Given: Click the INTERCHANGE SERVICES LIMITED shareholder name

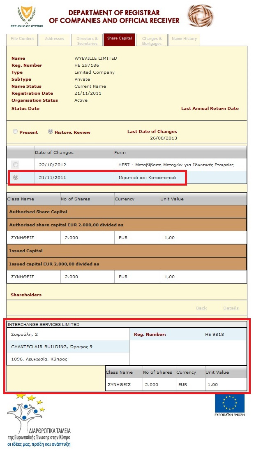Looking at the screenshot, I should point(44,324).
